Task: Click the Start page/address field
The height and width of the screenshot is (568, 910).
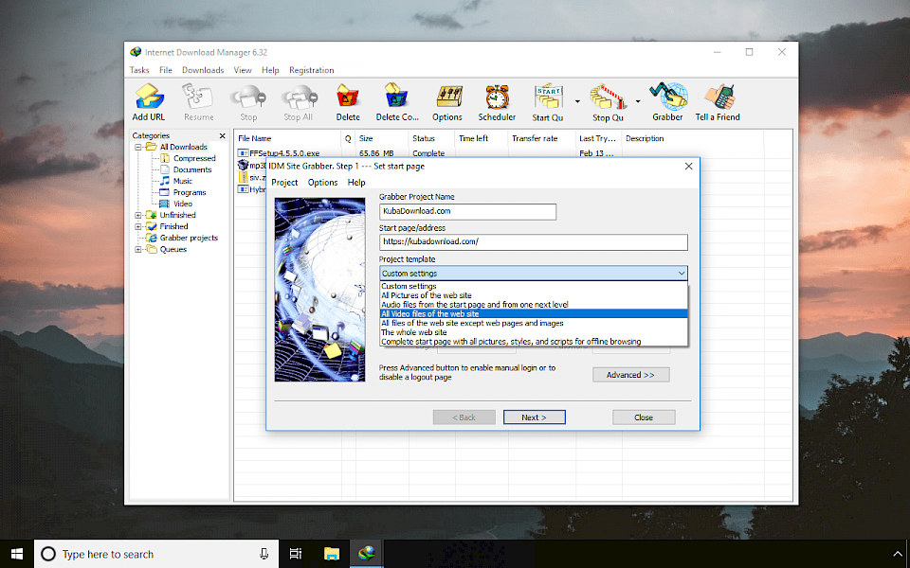Action: (x=534, y=242)
